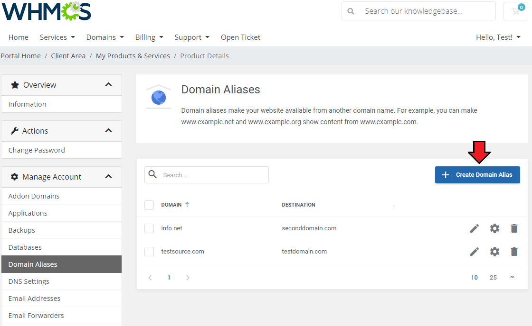The width and height of the screenshot is (532, 326).
Task: Click the Actions wrench icon
Action: [14, 131]
